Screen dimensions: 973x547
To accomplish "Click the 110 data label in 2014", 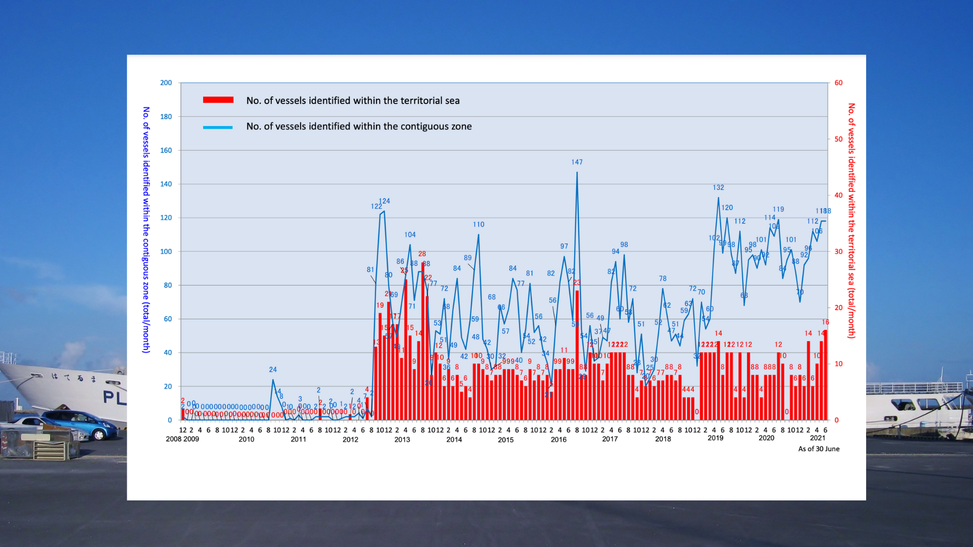I will point(478,224).
